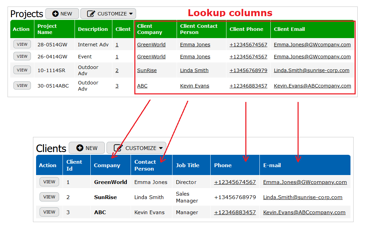Click the Client Phone column header
The width and height of the screenshot is (379, 231).
[x=248, y=29]
